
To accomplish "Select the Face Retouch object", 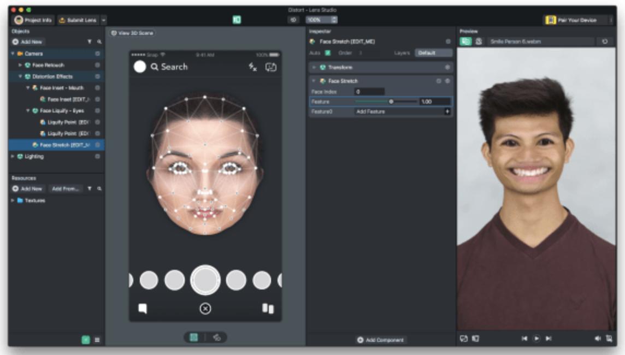I will pyautogui.click(x=48, y=65).
